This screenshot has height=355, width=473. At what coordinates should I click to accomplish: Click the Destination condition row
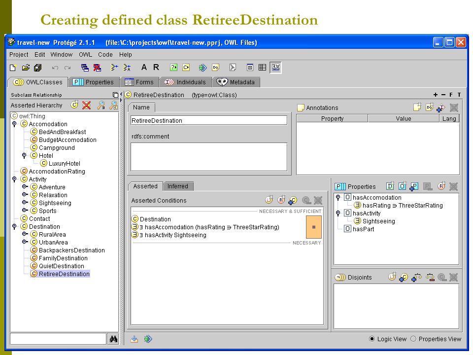pos(151,219)
